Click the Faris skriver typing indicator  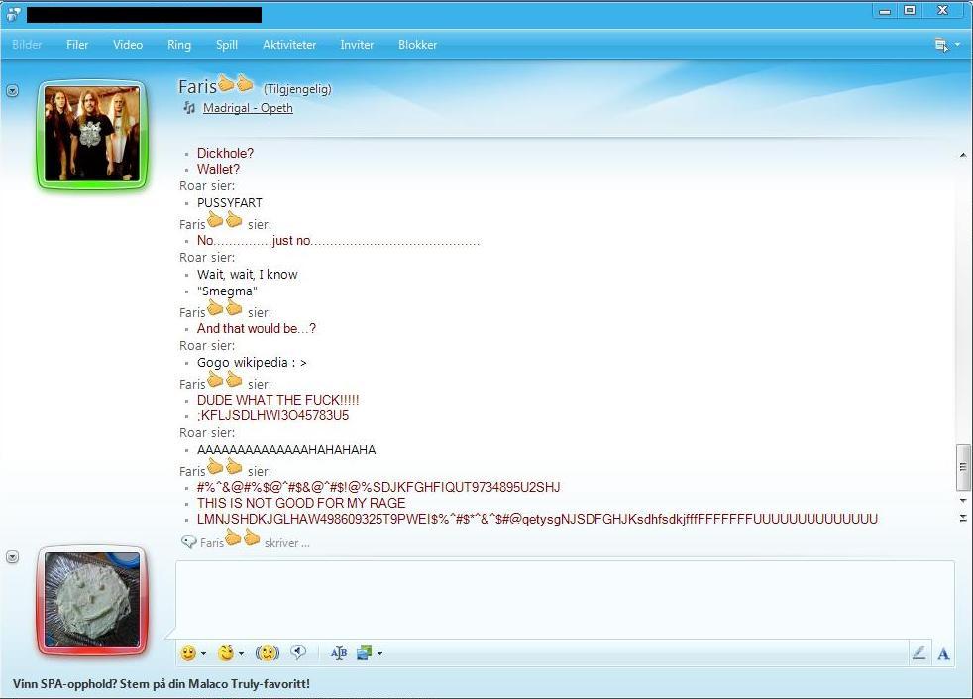coord(246,541)
